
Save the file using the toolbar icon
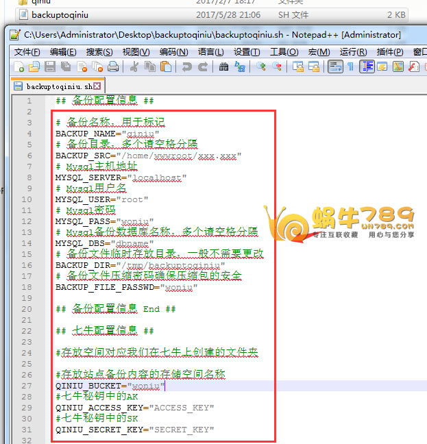[x=50, y=66]
